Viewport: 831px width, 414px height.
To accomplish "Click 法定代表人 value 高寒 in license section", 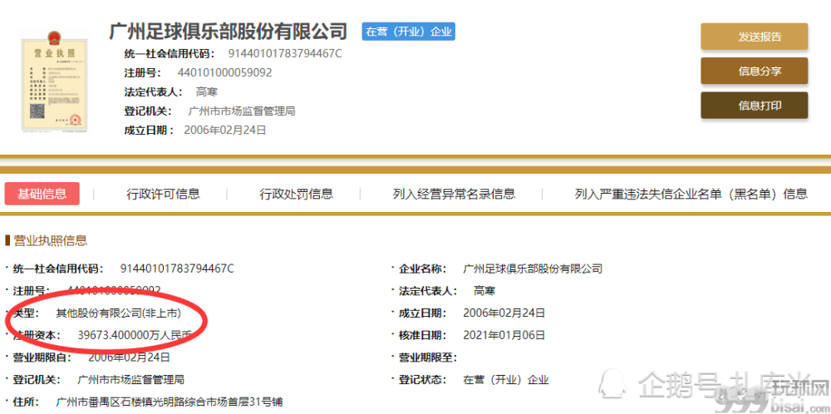I will coord(484,291).
